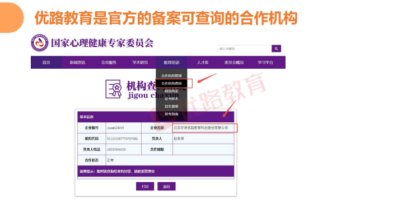Open the 新闻资讯 navigation item

point(77,63)
